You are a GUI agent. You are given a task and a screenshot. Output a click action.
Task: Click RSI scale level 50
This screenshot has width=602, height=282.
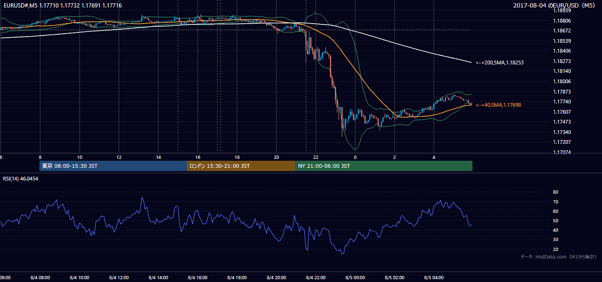555,220
